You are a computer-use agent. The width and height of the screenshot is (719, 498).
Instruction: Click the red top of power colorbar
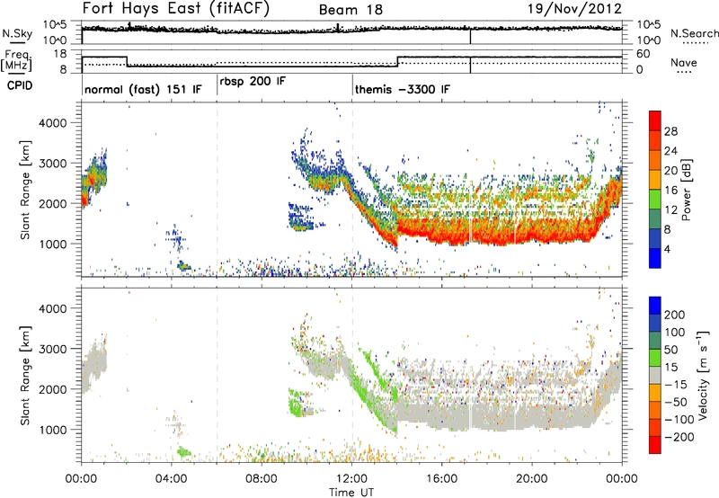pos(655,120)
